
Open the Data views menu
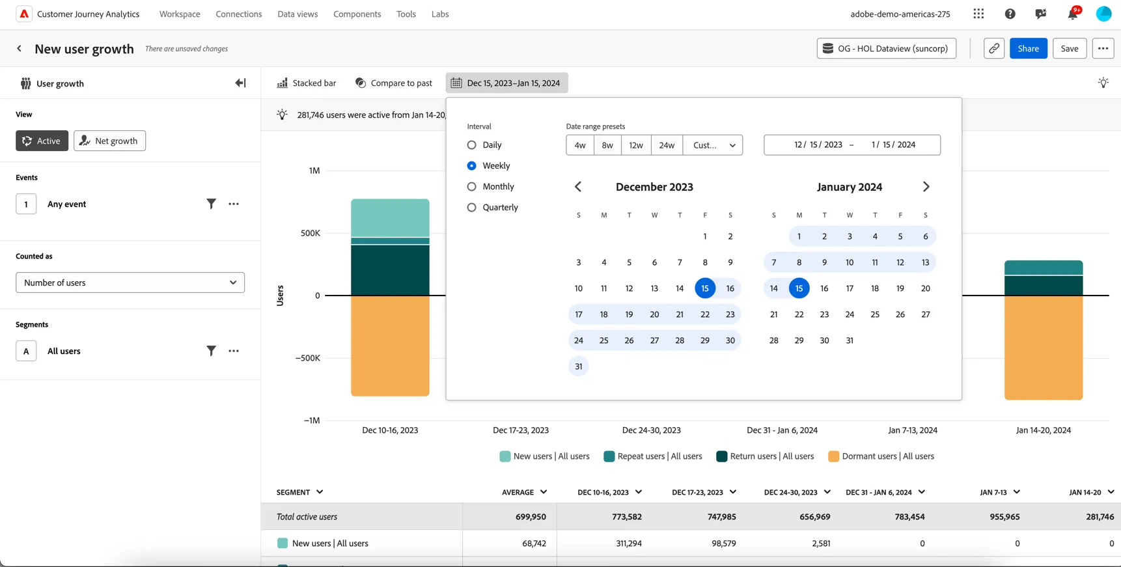[298, 14]
